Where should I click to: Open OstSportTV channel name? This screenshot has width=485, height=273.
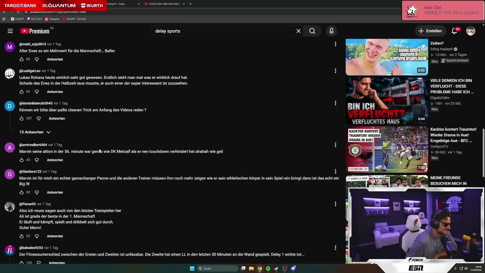(x=439, y=146)
